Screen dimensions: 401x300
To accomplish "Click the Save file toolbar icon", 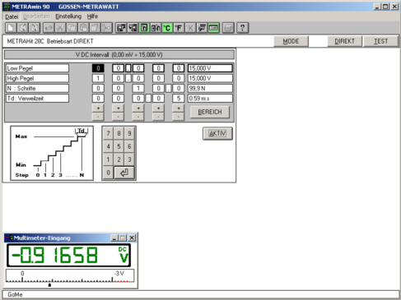I will point(35,28).
